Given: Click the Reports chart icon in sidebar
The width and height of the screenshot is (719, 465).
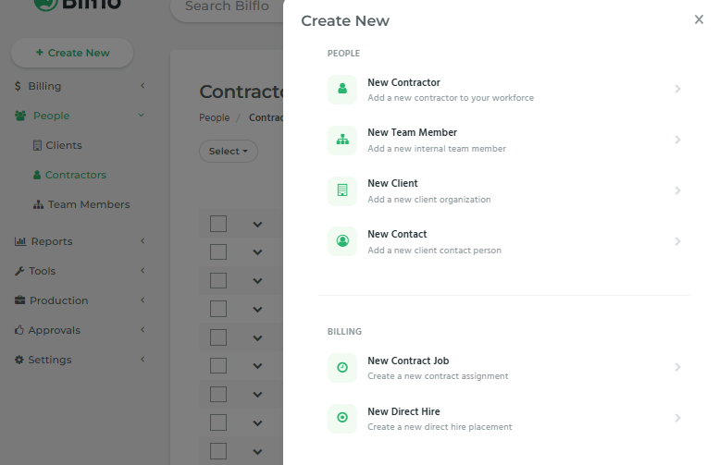Looking at the screenshot, I should click(20, 241).
